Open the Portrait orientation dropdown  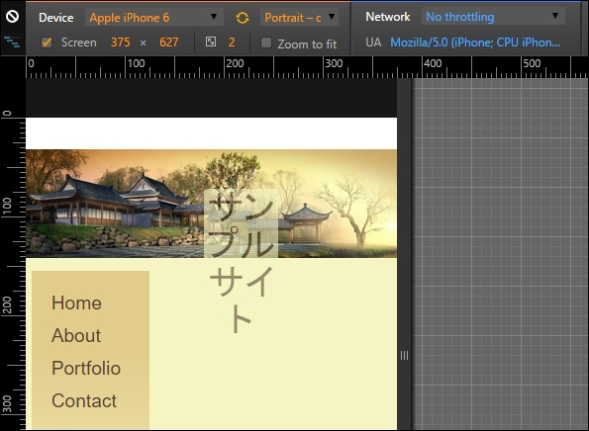(299, 17)
